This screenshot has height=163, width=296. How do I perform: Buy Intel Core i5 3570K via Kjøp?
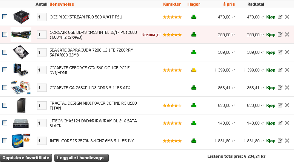click(271, 141)
